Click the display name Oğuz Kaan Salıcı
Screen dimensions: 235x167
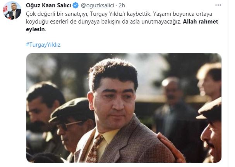tap(48, 5)
